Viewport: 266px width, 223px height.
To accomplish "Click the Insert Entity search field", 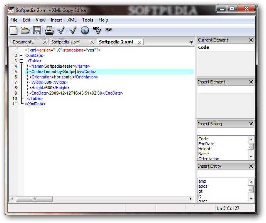I will (x=226, y=174).
